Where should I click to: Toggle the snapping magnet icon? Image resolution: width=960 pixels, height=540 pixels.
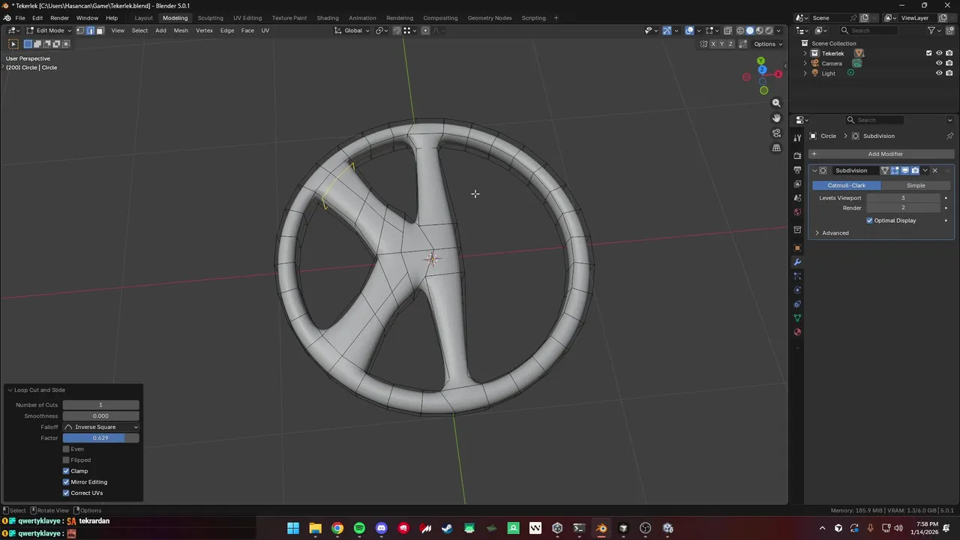[397, 31]
